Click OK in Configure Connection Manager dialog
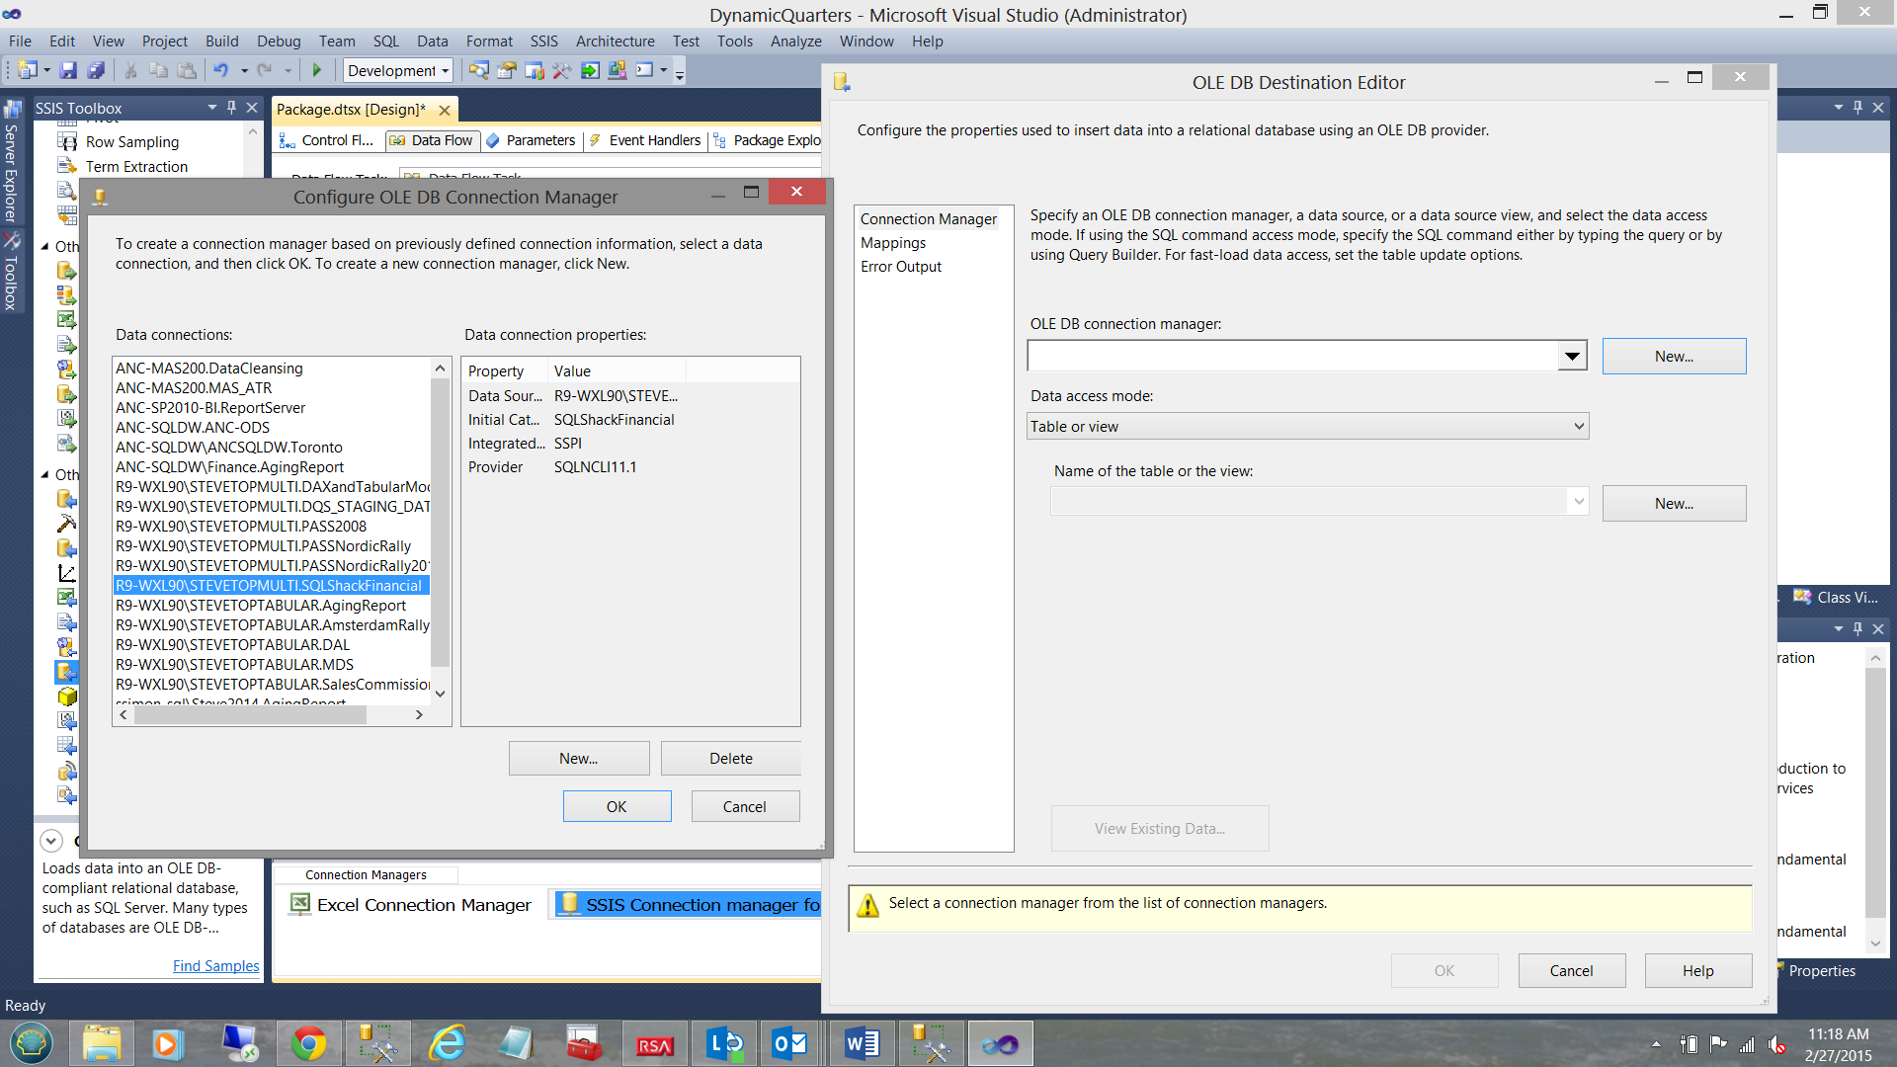 click(617, 807)
